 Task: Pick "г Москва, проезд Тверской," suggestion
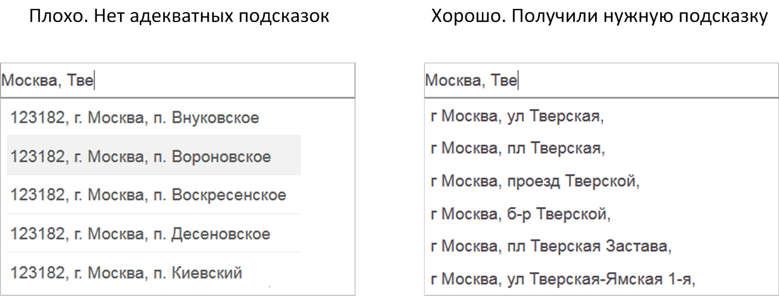(535, 182)
